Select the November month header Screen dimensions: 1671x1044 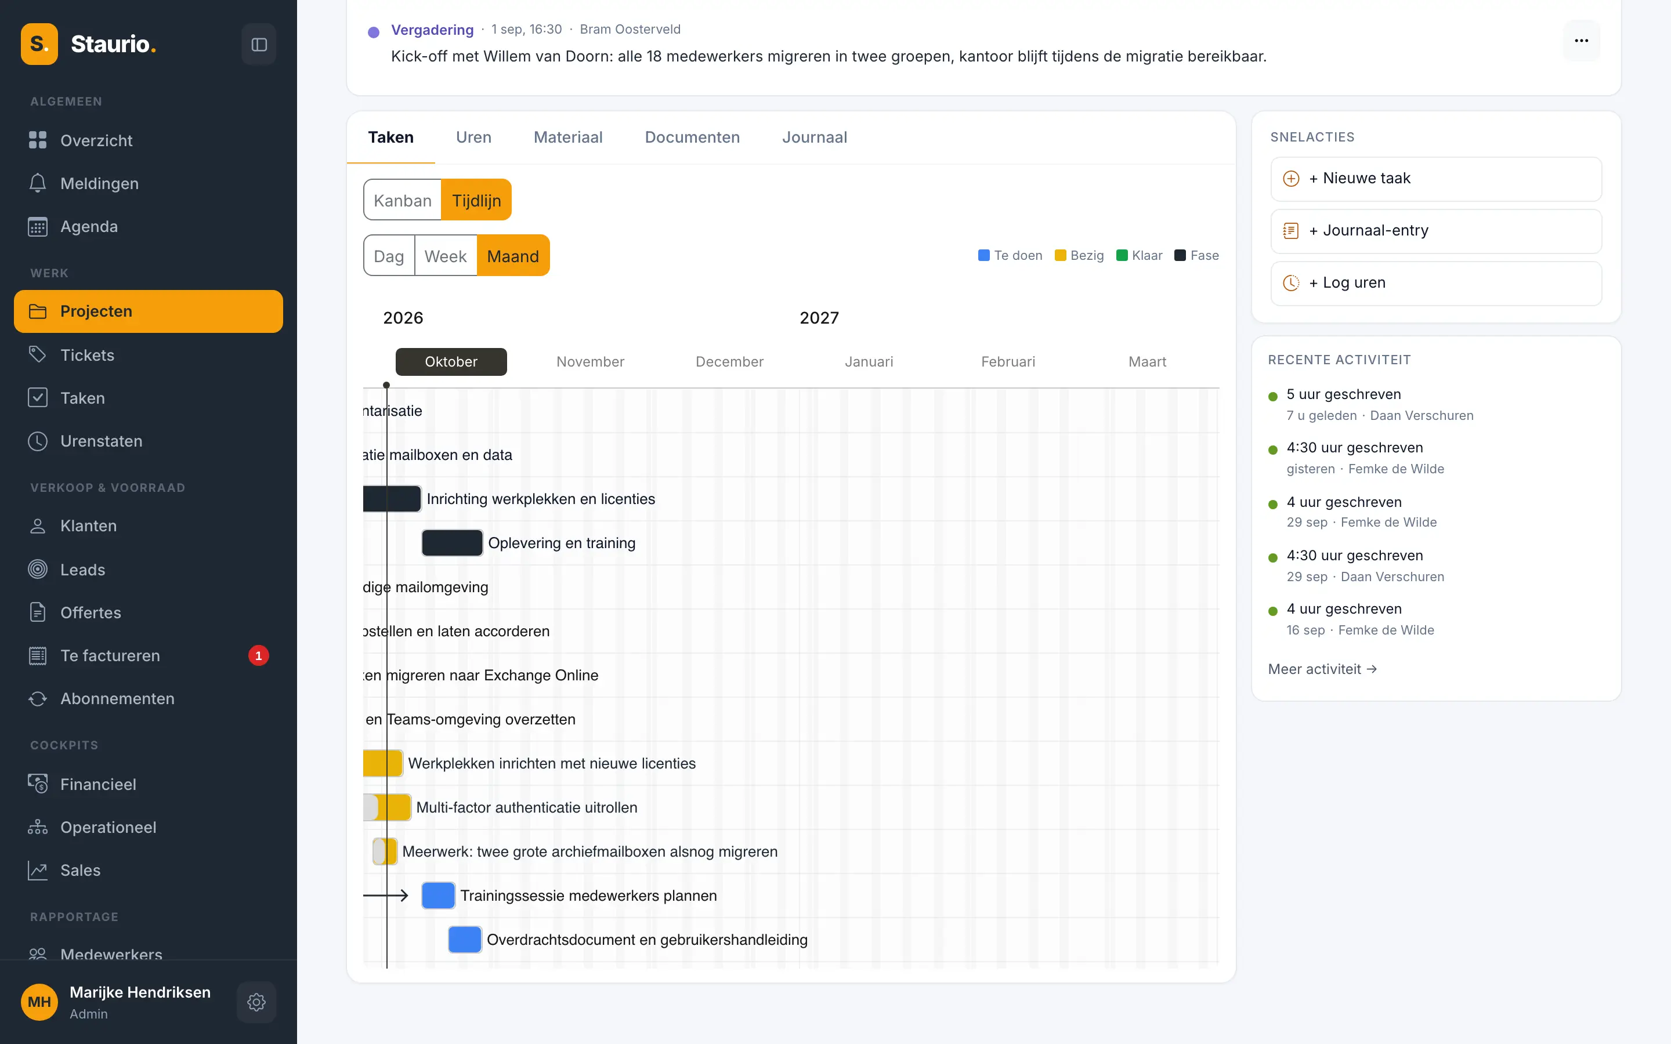591,362
